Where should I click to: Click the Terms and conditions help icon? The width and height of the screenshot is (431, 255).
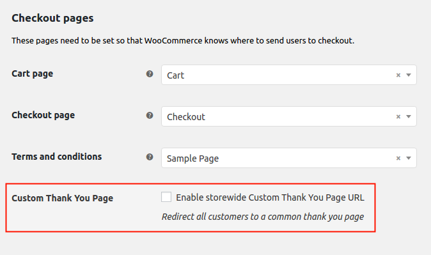pos(150,157)
